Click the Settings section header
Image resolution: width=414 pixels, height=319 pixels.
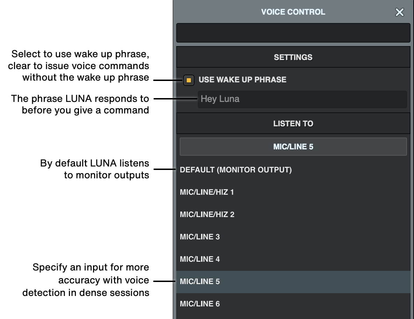pyautogui.click(x=293, y=57)
